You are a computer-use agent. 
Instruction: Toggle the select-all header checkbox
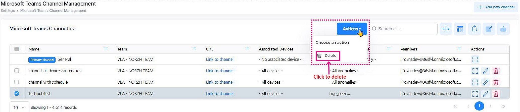[x=17, y=49]
